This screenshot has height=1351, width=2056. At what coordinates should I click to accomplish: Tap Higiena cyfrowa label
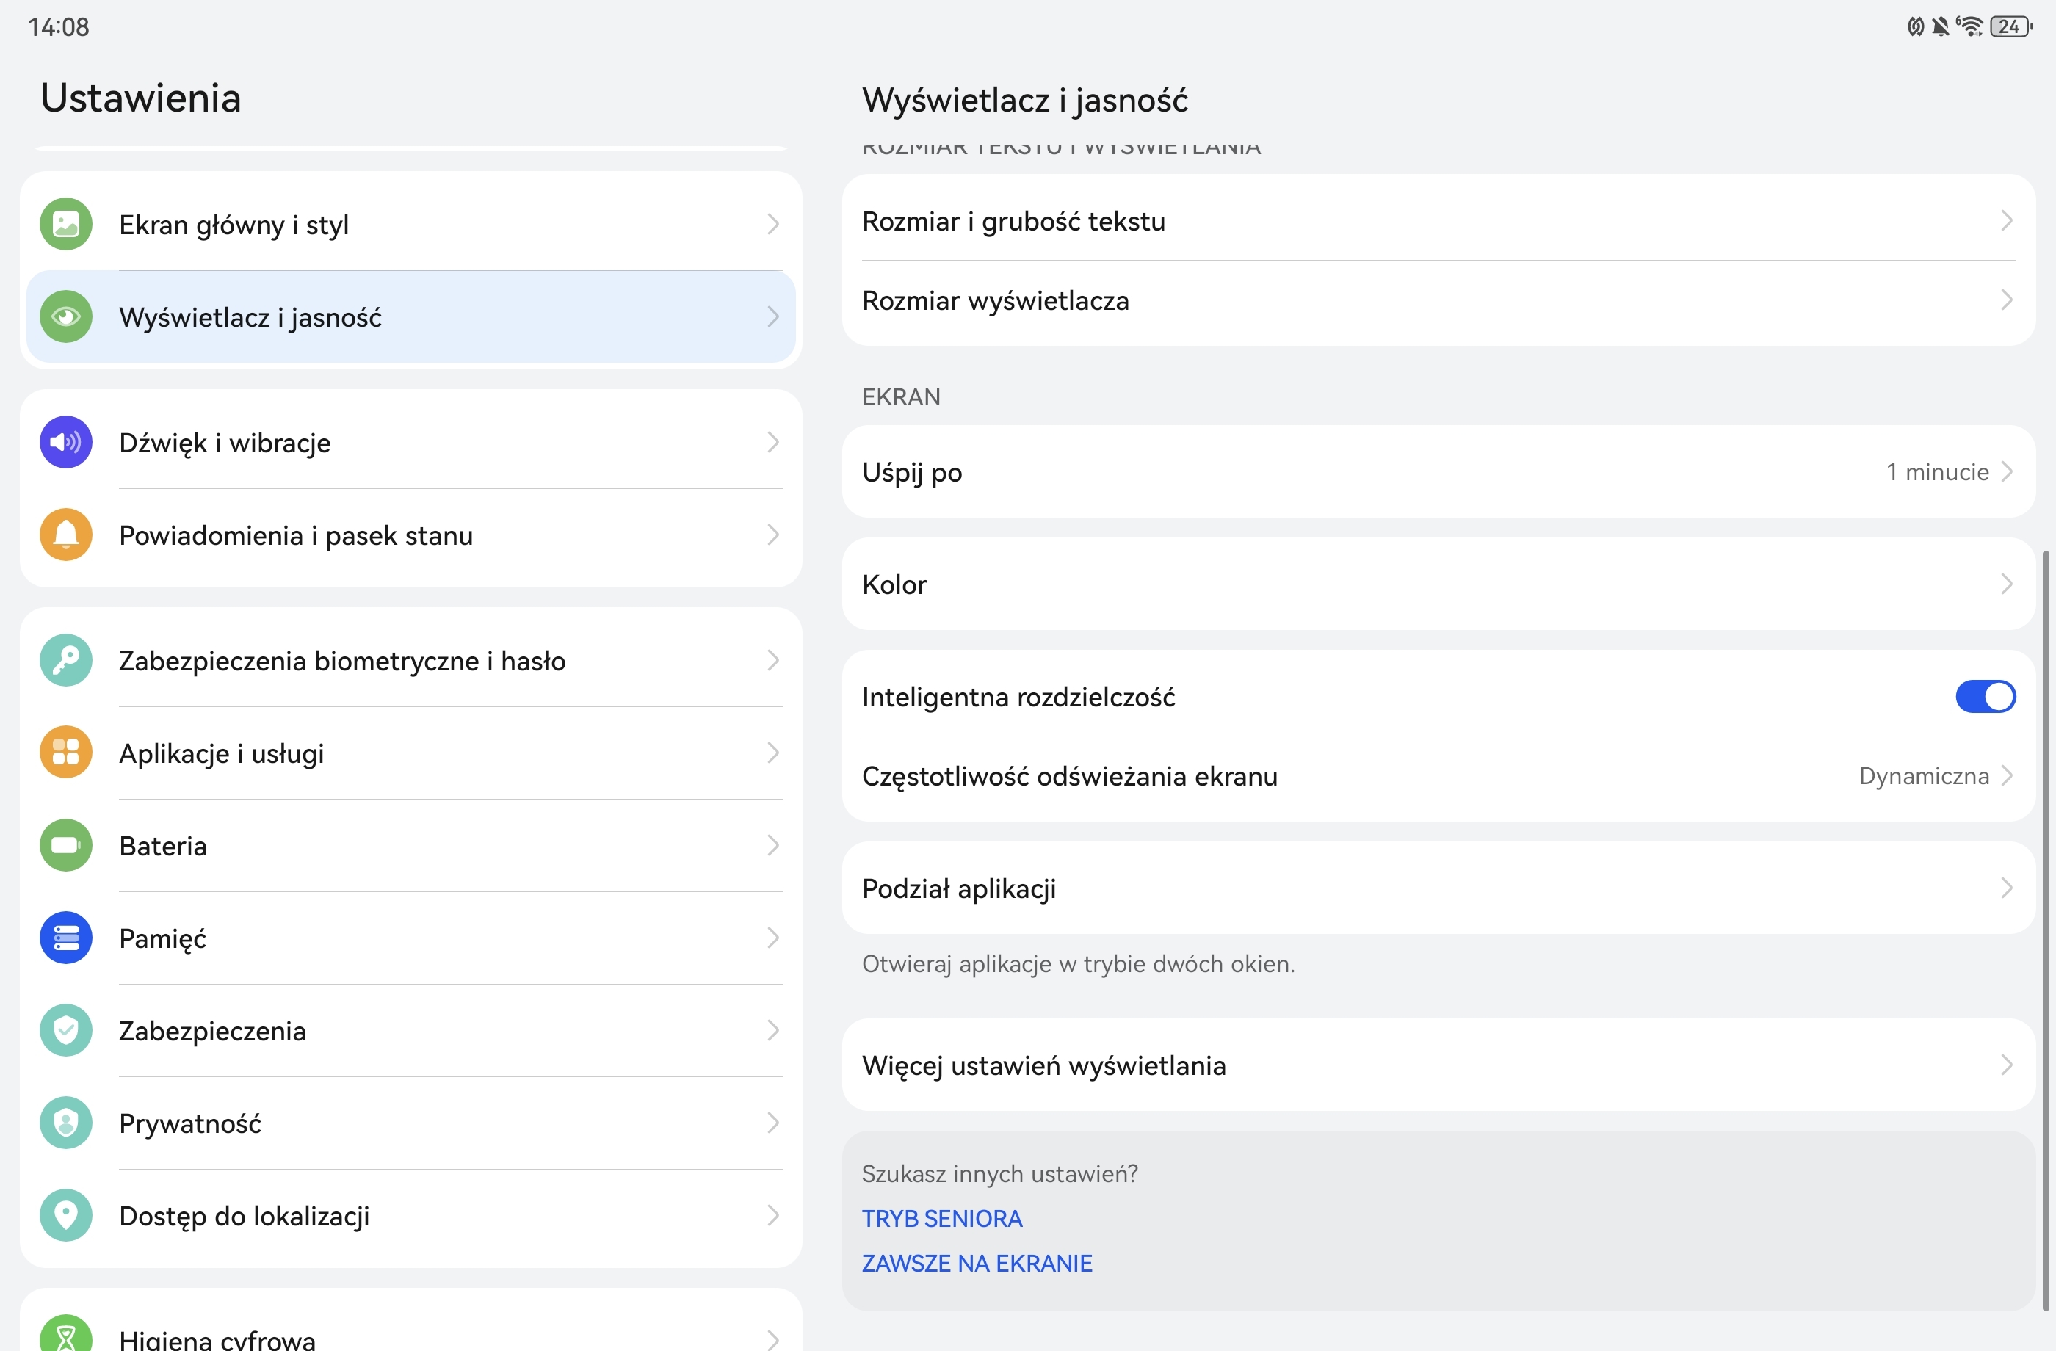(x=217, y=1339)
